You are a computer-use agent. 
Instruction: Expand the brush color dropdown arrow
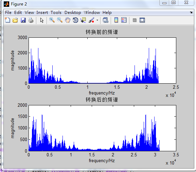coord(97,20)
